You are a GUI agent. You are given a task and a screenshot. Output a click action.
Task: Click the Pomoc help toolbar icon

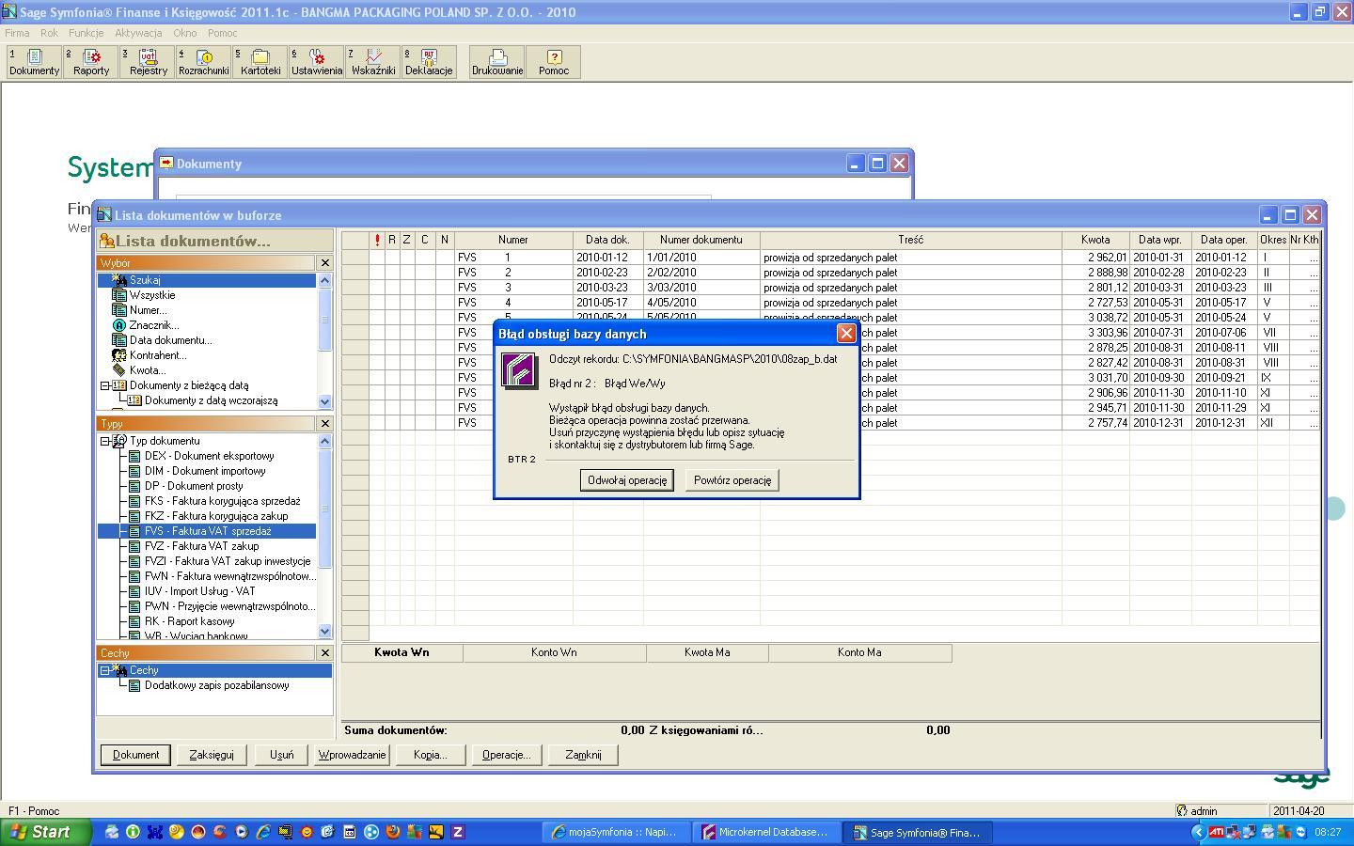click(x=554, y=62)
